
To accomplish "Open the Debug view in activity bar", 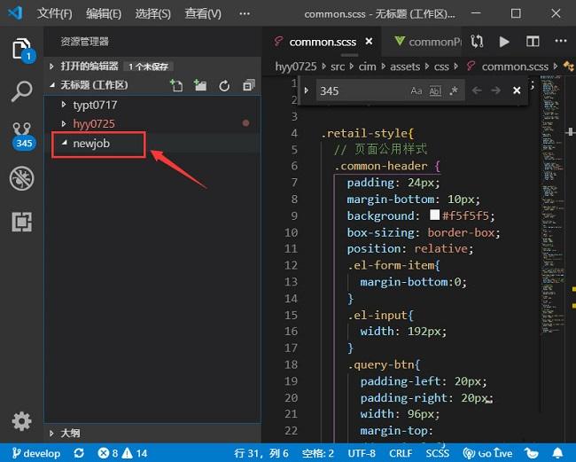I will [x=21, y=178].
